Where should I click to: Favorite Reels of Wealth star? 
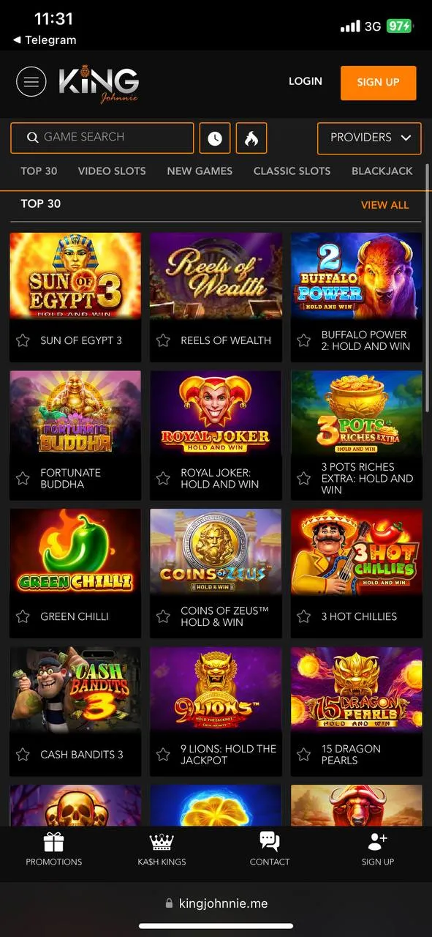(163, 340)
